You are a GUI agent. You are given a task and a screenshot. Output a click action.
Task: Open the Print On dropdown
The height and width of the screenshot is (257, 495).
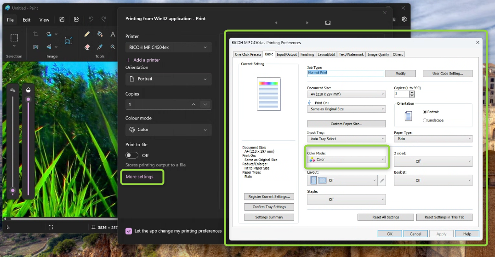tap(346, 109)
